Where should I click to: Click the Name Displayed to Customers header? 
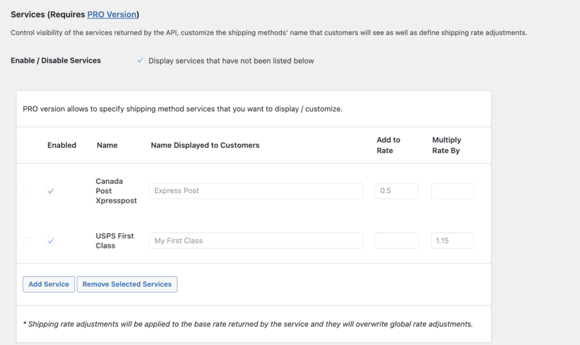(205, 145)
